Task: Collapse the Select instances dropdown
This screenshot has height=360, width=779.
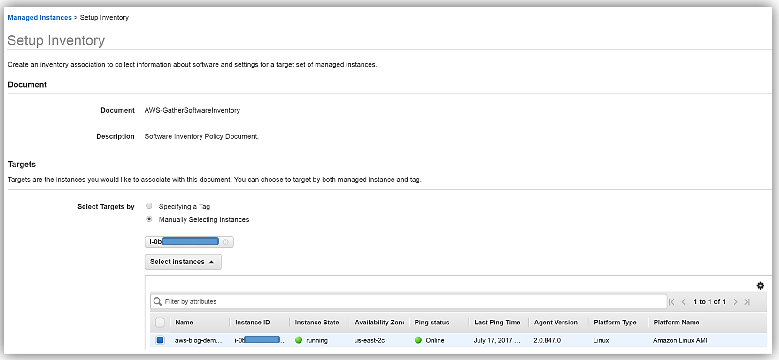Action: click(x=183, y=262)
